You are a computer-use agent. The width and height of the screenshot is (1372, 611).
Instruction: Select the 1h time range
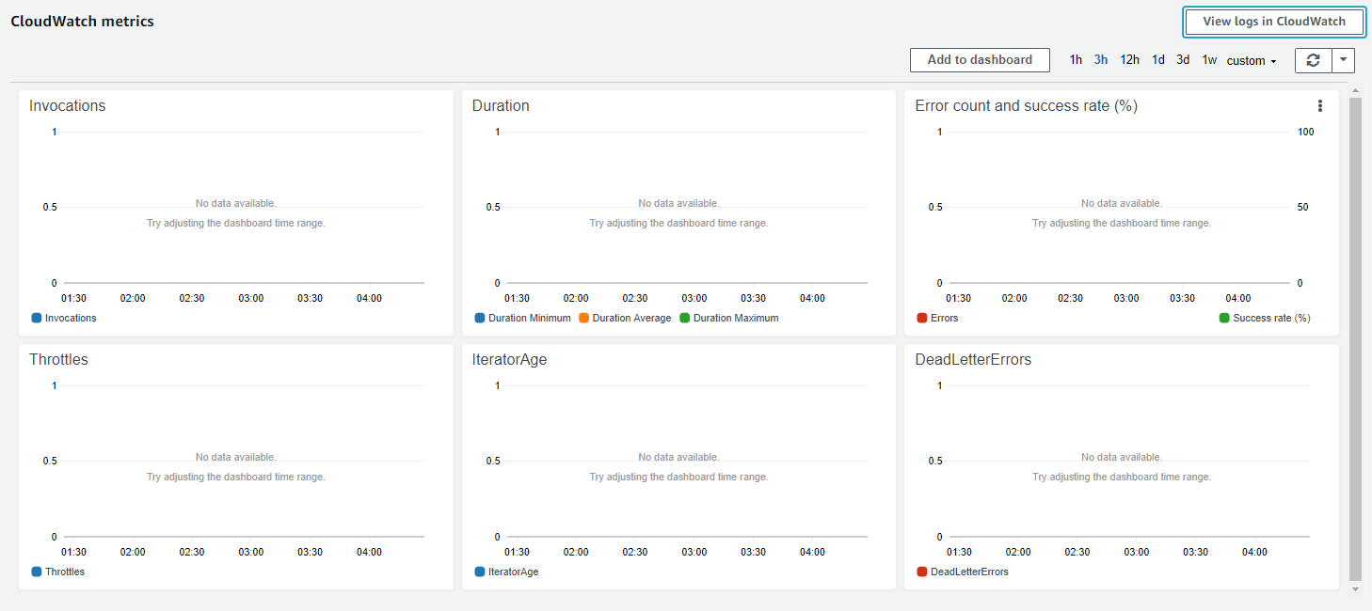tap(1076, 60)
